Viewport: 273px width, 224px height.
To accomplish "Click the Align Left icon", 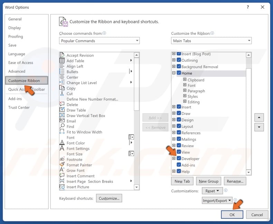I will pos(62,66).
